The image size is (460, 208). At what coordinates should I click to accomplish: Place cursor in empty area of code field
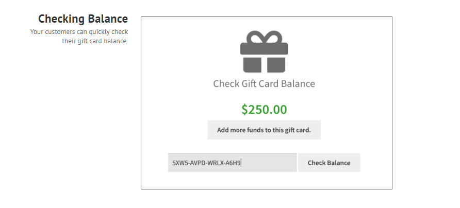click(x=269, y=163)
